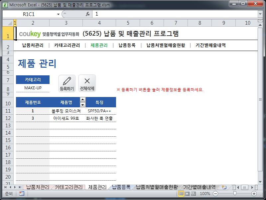Click product number 1 cell
The height and width of the screenshot is (200, 266).
(33, 111)
